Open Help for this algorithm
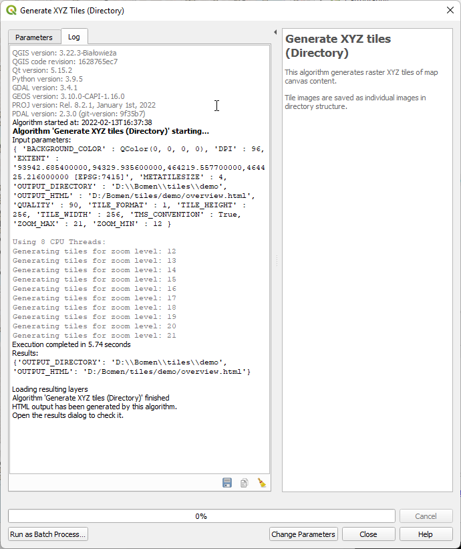The height and width of the screenshot is (549, 461). pyautogui.click(x=426, y=534)
